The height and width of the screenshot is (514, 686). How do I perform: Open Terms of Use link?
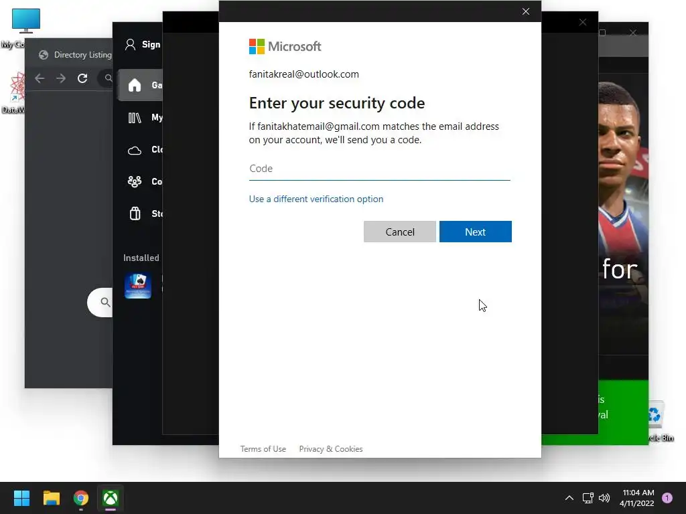tap(263, 449)
